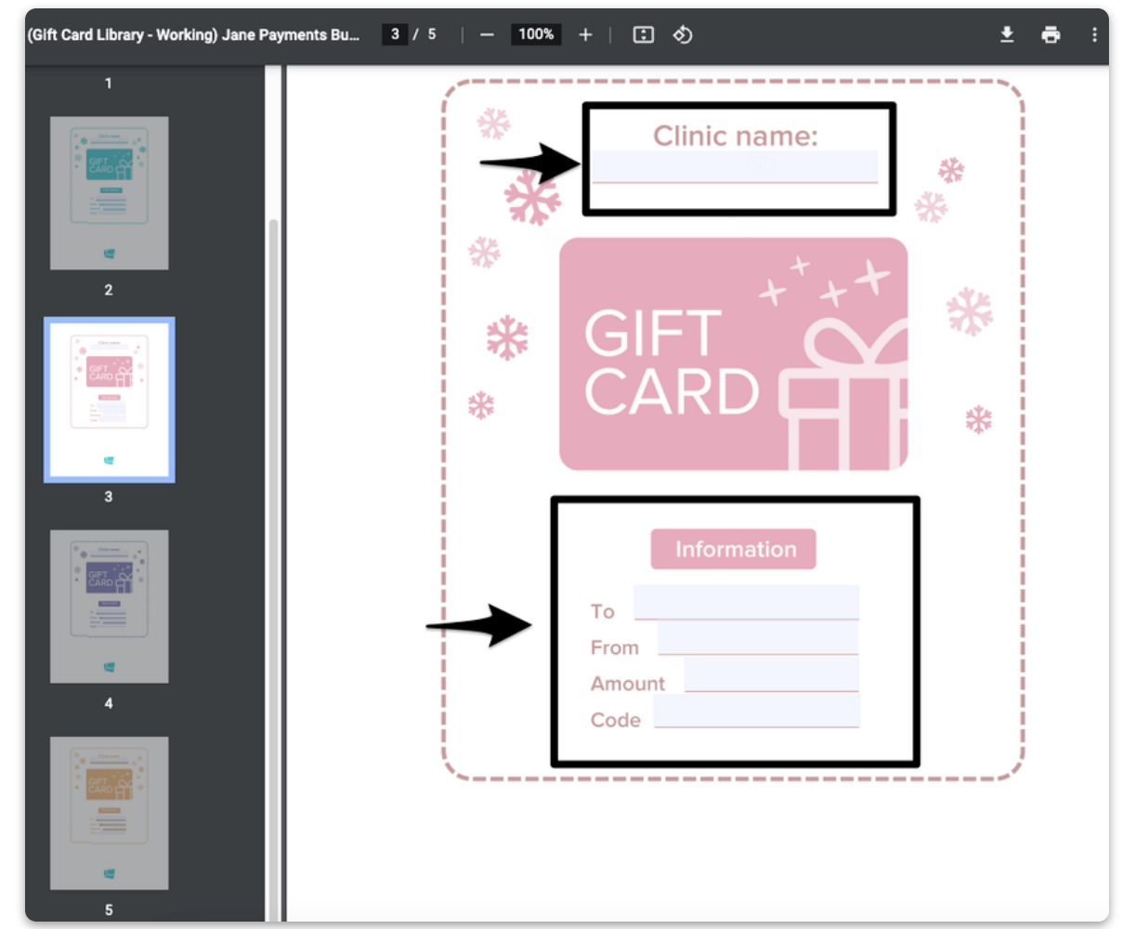The height and width of the screenshot is (929, 1135).
Task: Click the highlighted page 3 thumbnail
Action: (x=109, y=398)
